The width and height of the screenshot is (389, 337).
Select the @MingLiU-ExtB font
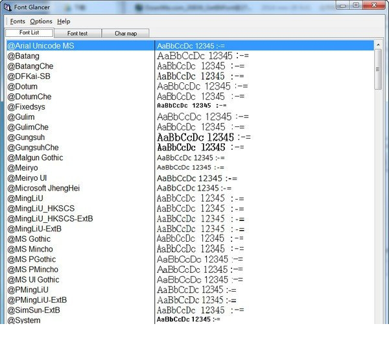tap(34, 229)
